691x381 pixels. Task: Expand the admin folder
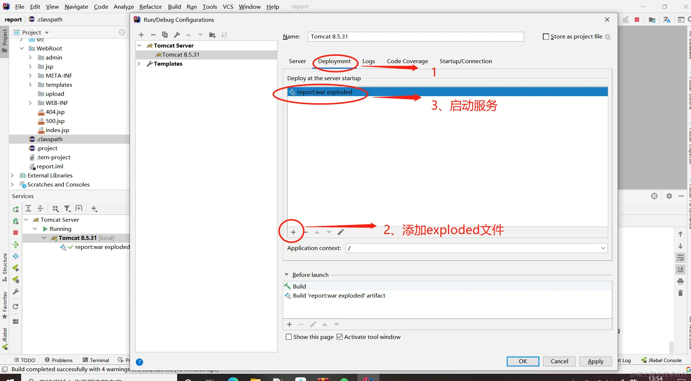(x=30, y=57)
